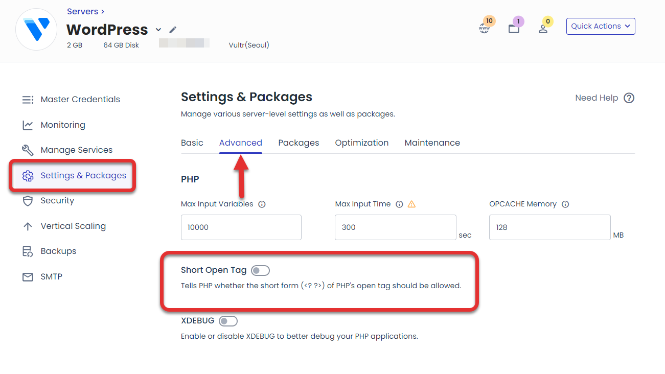Viewport: 665px width, 374px height.
Task: Click the Max Input Time field showing 300
Action: pyautogui.click(x=396, y=227)
